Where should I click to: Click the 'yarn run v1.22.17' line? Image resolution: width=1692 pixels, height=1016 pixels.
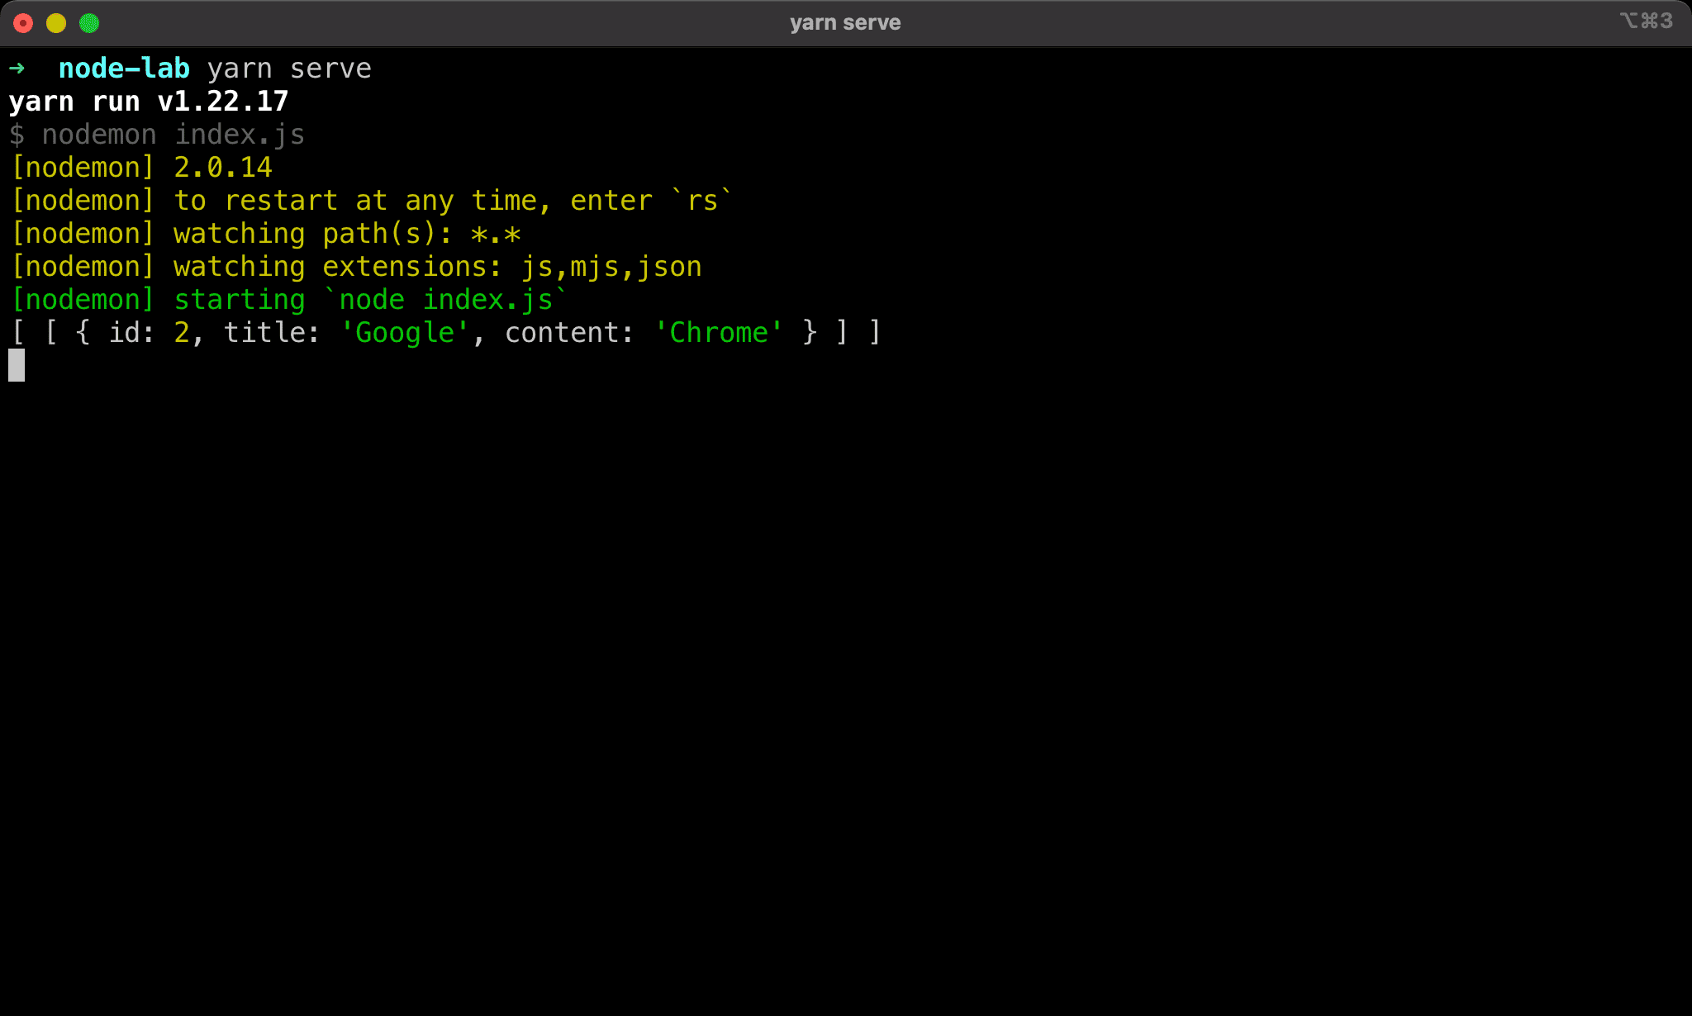point(149,101)
